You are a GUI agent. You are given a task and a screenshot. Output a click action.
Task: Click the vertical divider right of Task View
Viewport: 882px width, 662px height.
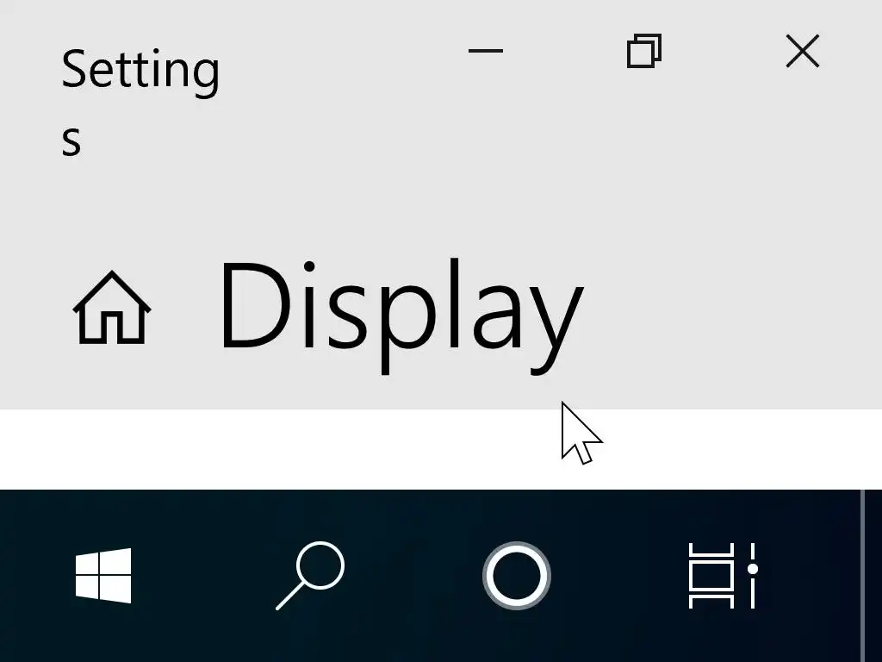tap(861, 575)
